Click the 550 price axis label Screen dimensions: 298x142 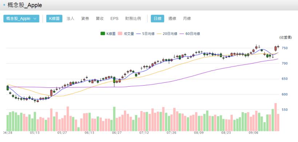tap(285, 110)
